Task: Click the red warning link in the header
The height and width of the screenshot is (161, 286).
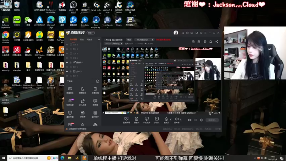Action: pos(163,40)
